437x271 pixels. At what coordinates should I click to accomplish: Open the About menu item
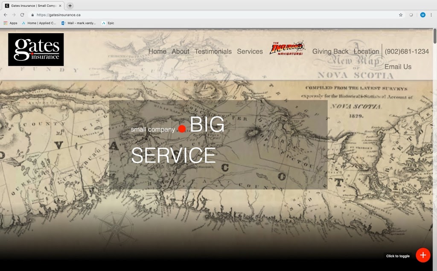(x=181, y=51)
